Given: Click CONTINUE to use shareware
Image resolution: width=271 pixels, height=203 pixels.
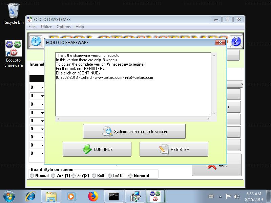Looking at the screenshot, I should click(97, 149).
